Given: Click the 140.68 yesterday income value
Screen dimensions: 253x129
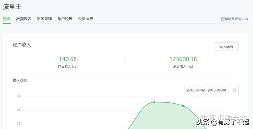Looking at the screenshot, I should pos(68,59).
